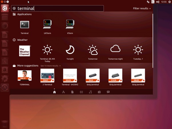The width and height of the screenshot is (172, 129).
Task: Open Software Updater from the launcher
Action: pos(5,88)
